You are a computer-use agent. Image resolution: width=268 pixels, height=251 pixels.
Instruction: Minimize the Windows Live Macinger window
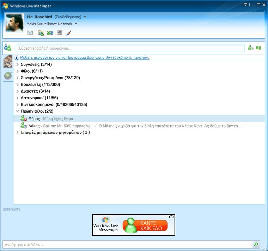(253, 5)
